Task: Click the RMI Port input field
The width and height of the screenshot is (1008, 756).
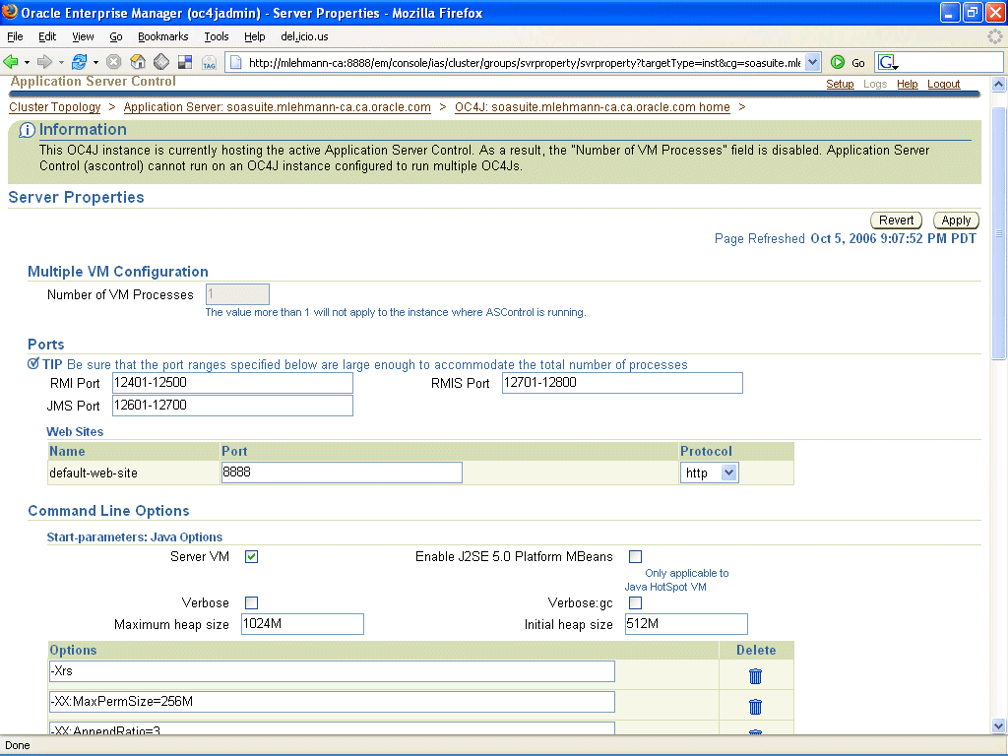Action: pyautogui.click(x=232, y=383)
